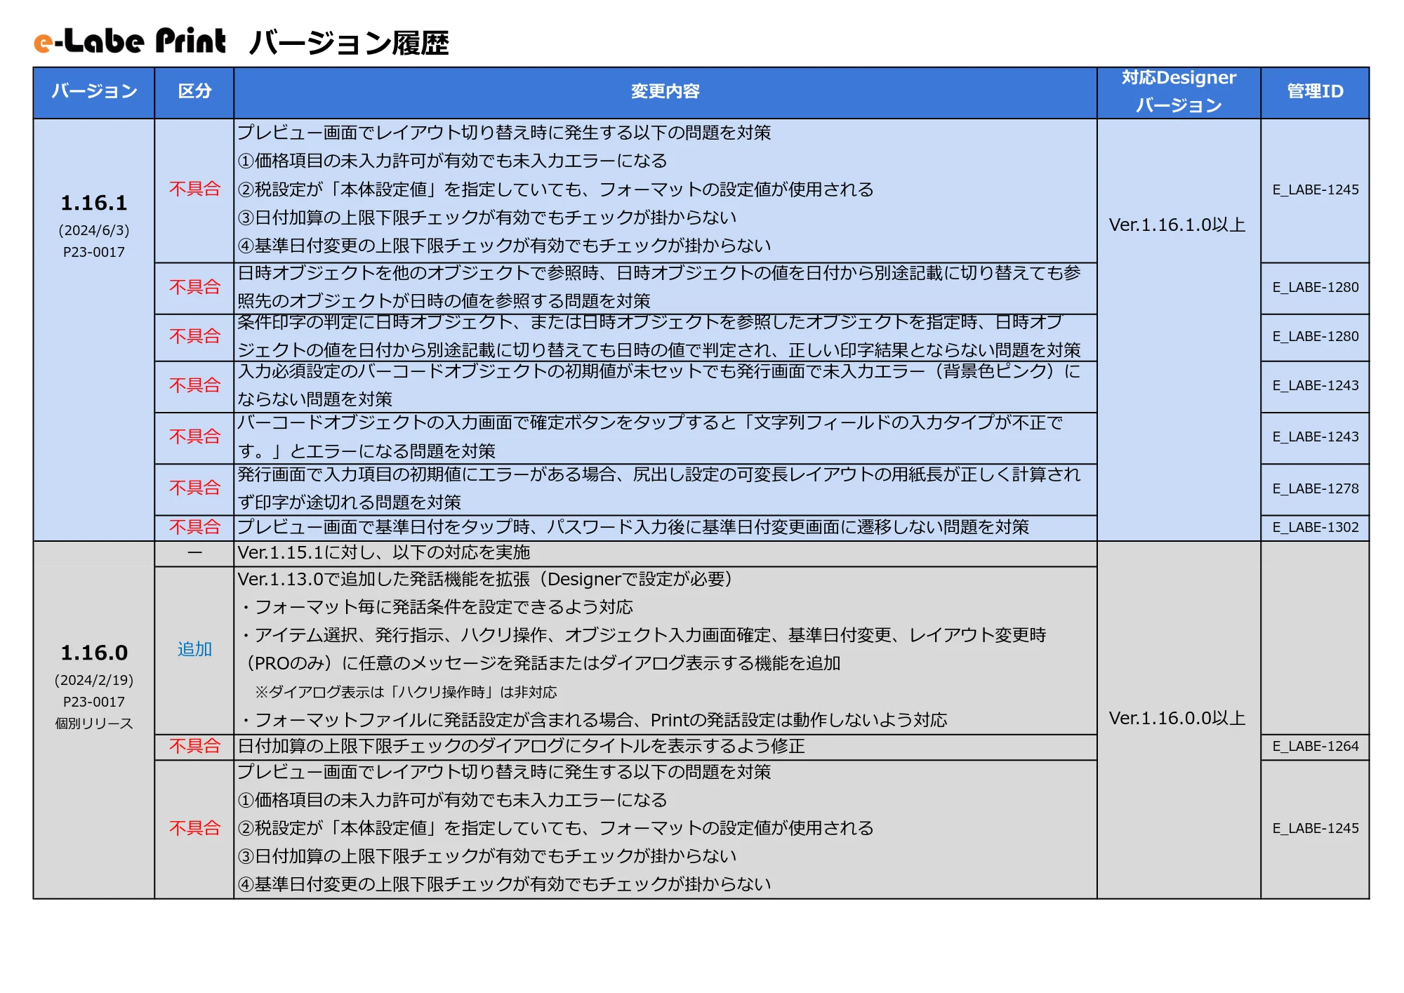Click E_LABE-1245 in the 1.16.1 section
1404x993 pixels.
pyautogui.click(x=1316, y=190)
